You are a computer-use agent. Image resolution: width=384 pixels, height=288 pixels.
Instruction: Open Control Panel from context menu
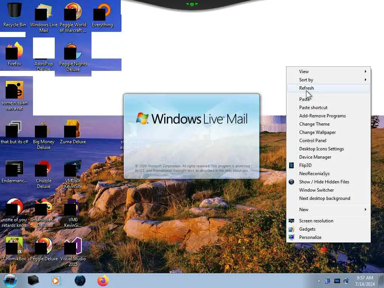(328, 141)
